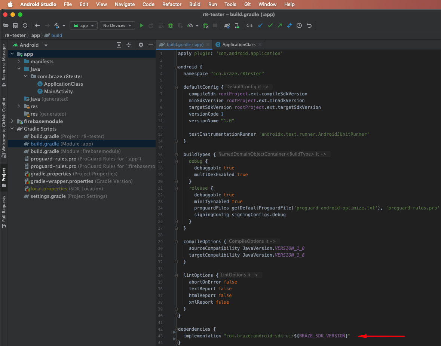Hide the Project panel with minus icon
The height and width of the screenshot is (346, 441).
(x=151, y=45)
